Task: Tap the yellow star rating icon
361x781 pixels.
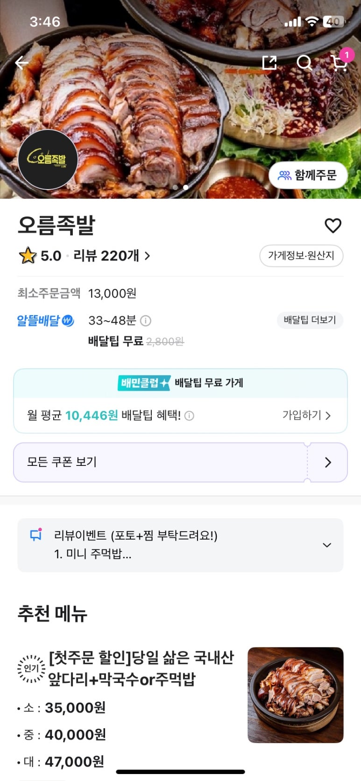Action: pyautogui.click(x=28, y=256)
